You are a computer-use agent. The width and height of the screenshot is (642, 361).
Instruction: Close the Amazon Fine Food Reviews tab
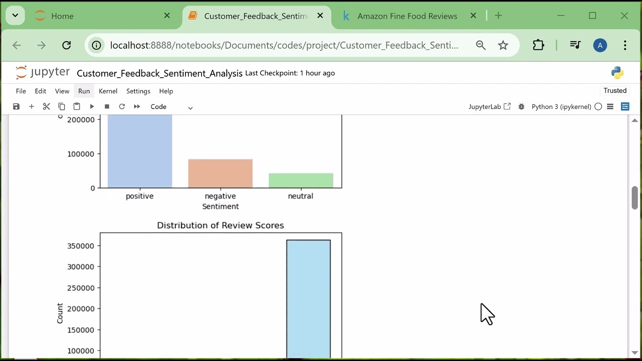(473, 16)
